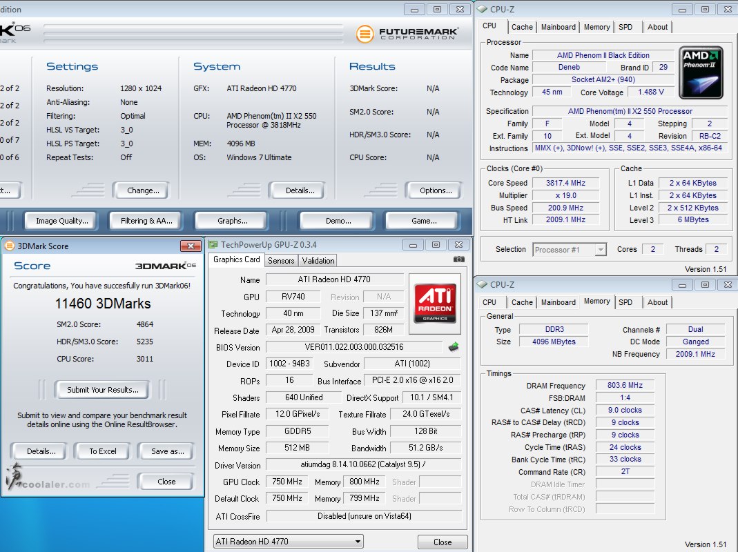Open the Validation tab in GPU-Z

pos(318,261)
